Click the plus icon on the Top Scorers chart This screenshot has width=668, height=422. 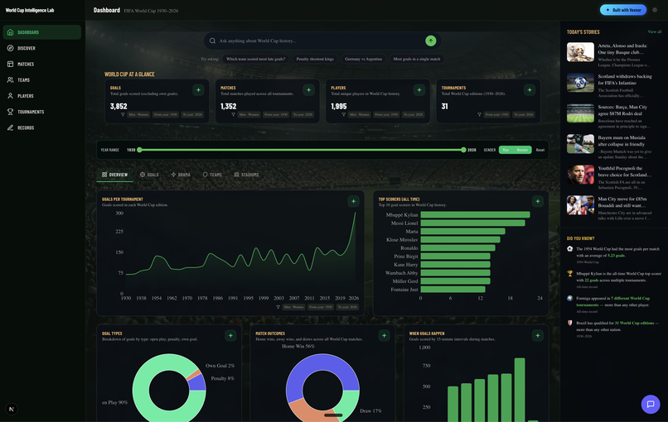coord(538,201)
